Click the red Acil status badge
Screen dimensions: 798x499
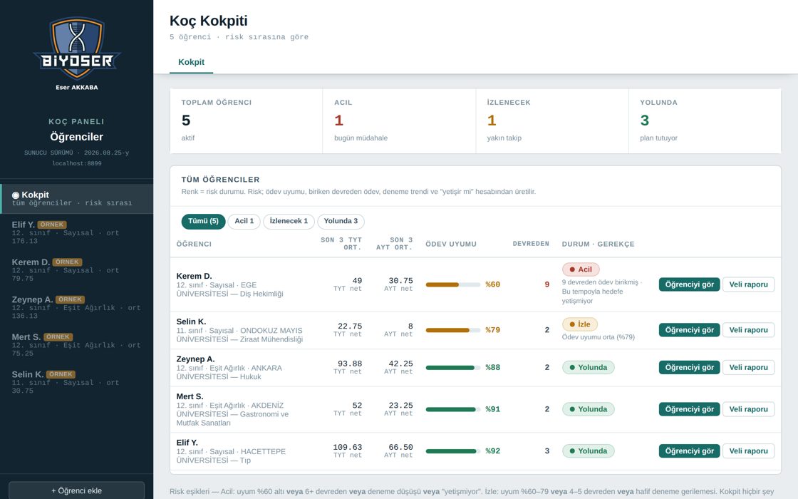coord(581,269)
